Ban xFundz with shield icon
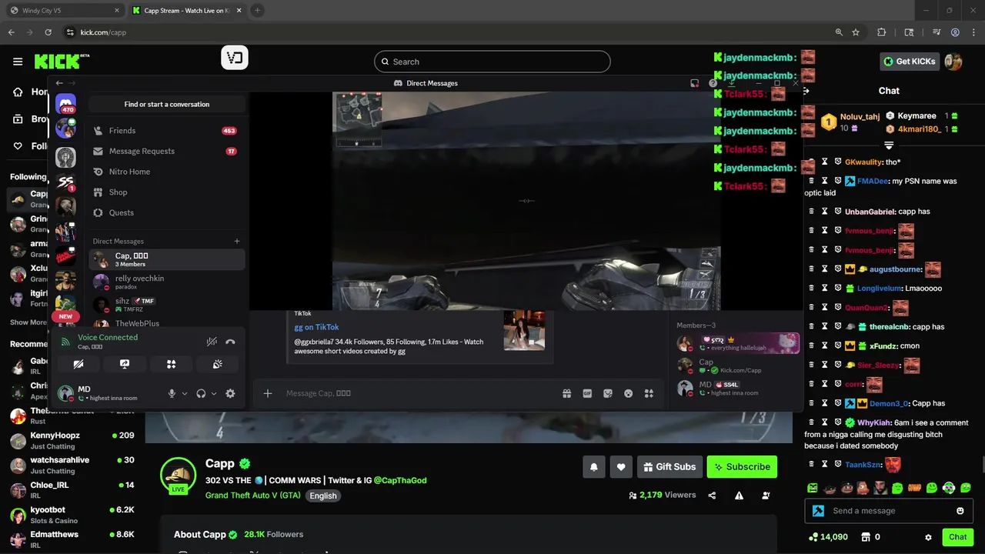This screenshot has width=985, height=554. click(x=838, y=346)
